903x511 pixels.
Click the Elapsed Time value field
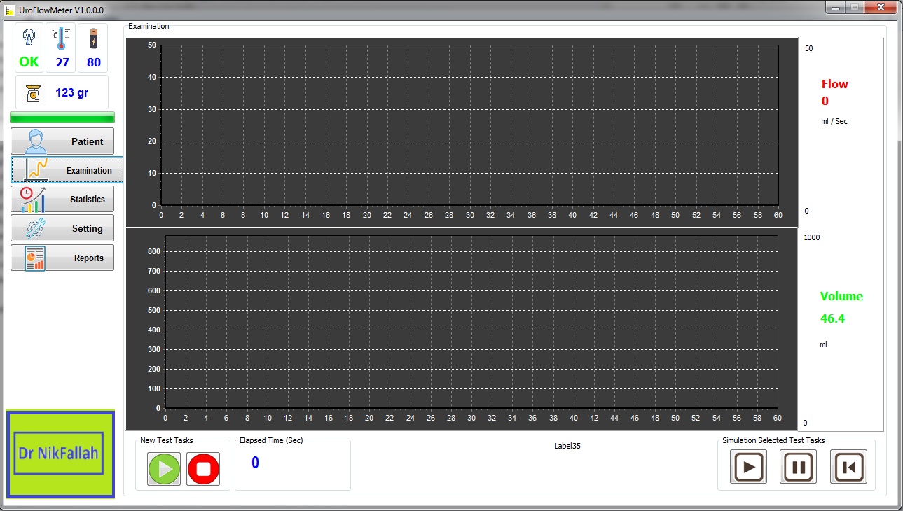coord(256,463)
